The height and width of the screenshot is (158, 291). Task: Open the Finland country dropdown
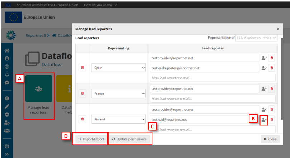tap(118, 119)
